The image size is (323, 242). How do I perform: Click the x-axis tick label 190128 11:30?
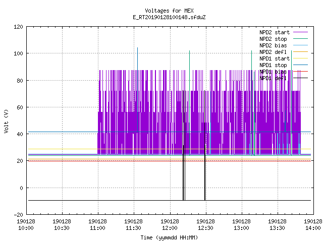[133, 225]
